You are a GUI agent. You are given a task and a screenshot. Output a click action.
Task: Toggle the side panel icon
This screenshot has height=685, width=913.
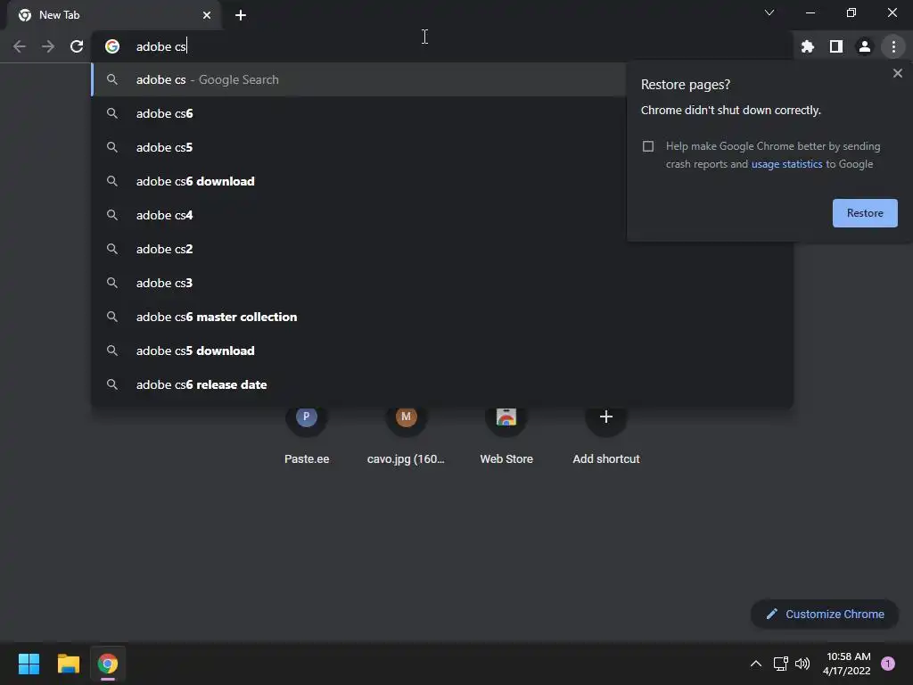(x=836, y=46)
